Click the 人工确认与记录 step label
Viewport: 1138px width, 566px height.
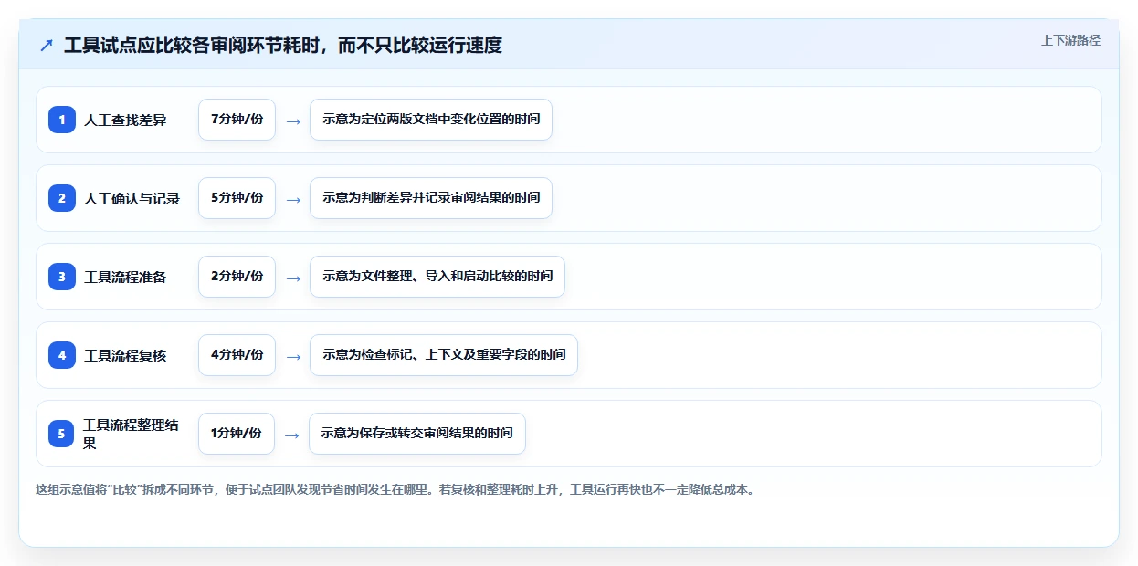[132, 198]
